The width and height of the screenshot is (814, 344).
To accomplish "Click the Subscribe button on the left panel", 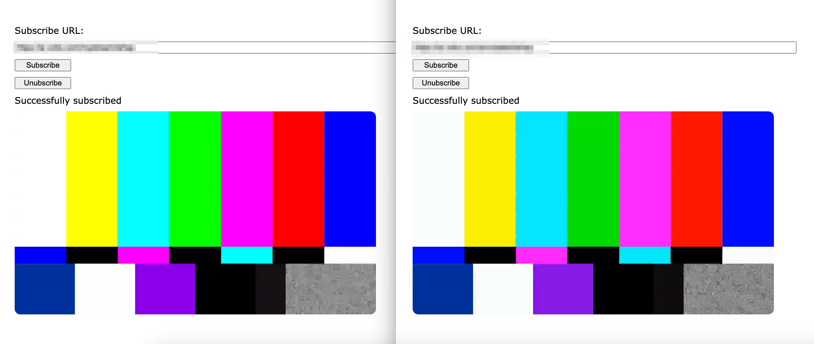I will (x=42, y=65).
